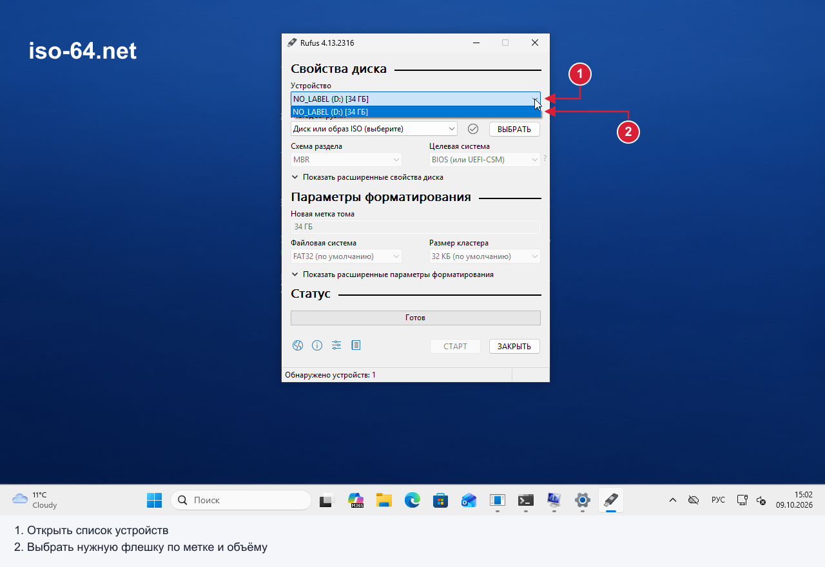
Task: Click the taskbar Поиск search box
Action: [241, 500]
